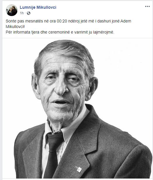
Task: Click the time 00:20 in the post
Action: click(62, 21)
